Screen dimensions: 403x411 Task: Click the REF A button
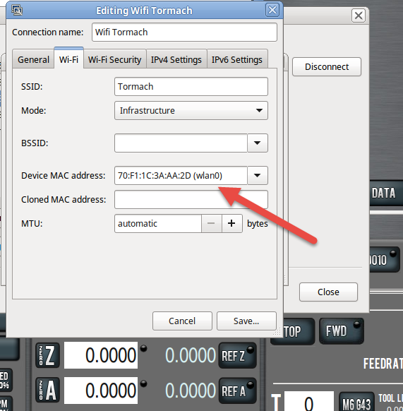pos(237,391)
